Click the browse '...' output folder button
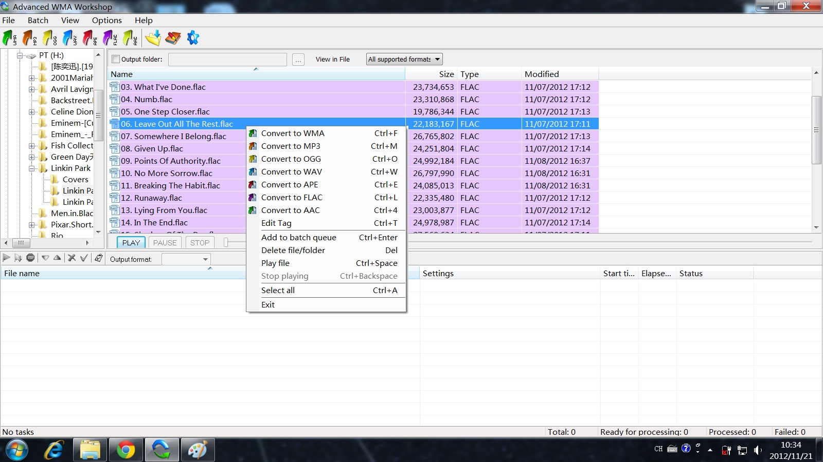The height and width of the screenshot is (462, 823). coord(298,60)
